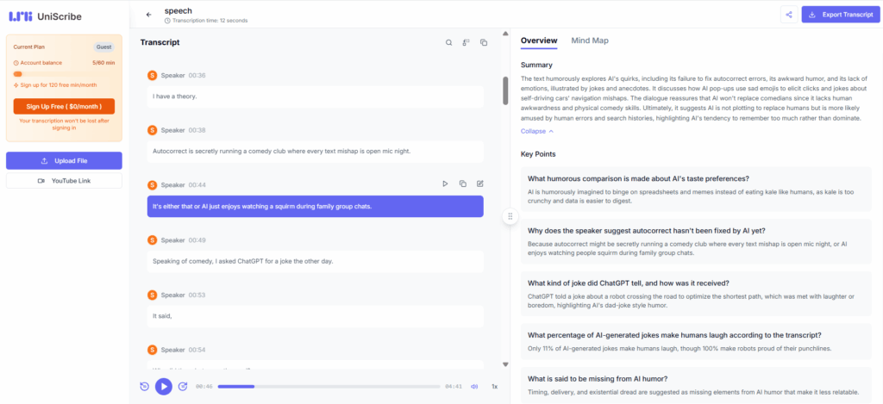
Task: Edit the 00:44 transcript segment
Action: click(x=480, y=183)
